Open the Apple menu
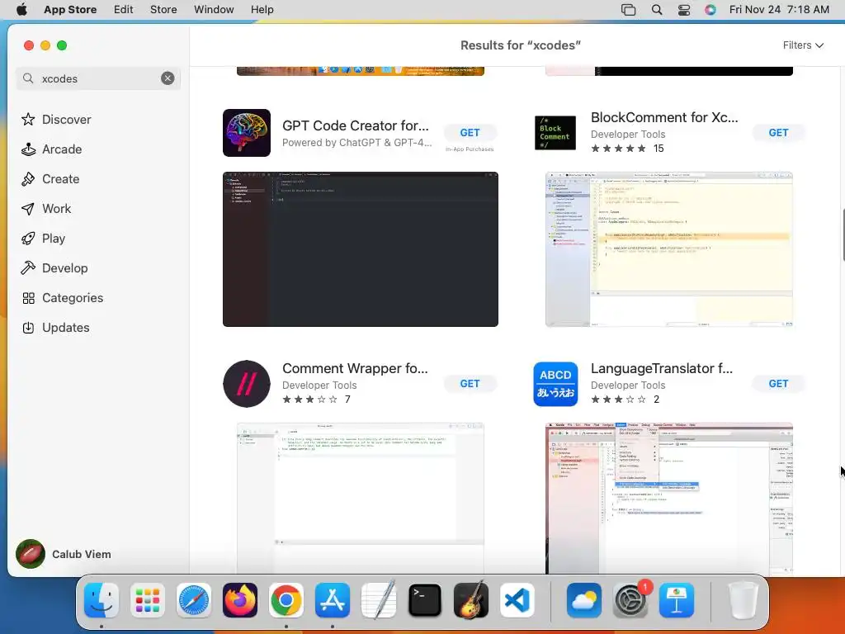This screenshot has height=634, width=845. 21,10
